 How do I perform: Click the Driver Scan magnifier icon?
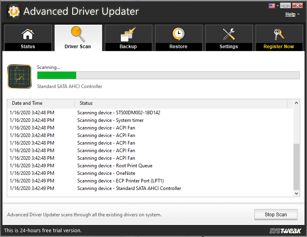(78, 34)
